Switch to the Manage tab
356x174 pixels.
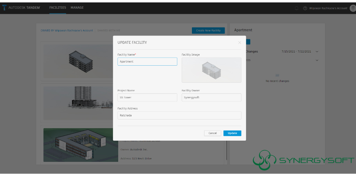coord(77,8)
